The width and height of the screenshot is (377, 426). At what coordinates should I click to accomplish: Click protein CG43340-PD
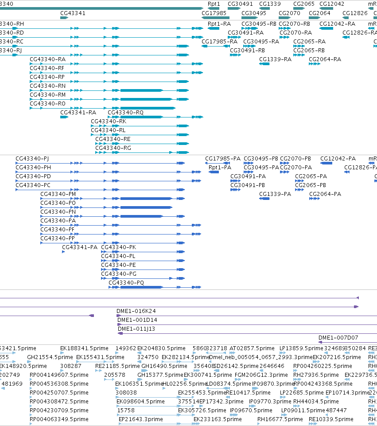[33, 176]
